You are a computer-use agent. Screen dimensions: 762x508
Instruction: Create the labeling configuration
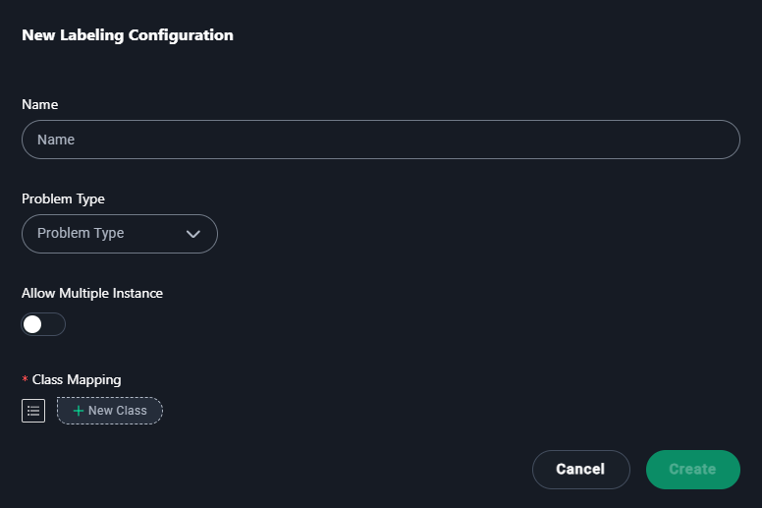(x=693, y=470)
